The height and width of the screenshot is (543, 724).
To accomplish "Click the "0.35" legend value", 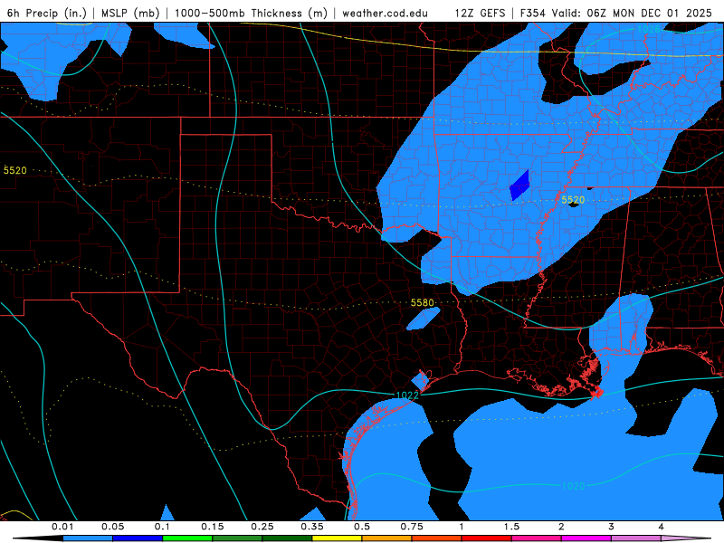I will (x=312, y=527).
